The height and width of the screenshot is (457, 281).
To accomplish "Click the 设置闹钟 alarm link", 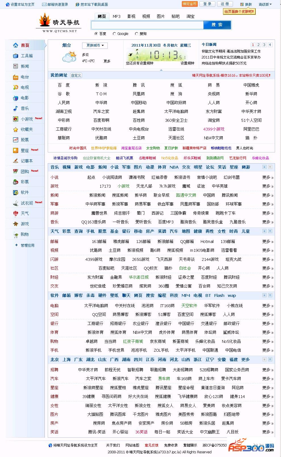I will [188, 63].
